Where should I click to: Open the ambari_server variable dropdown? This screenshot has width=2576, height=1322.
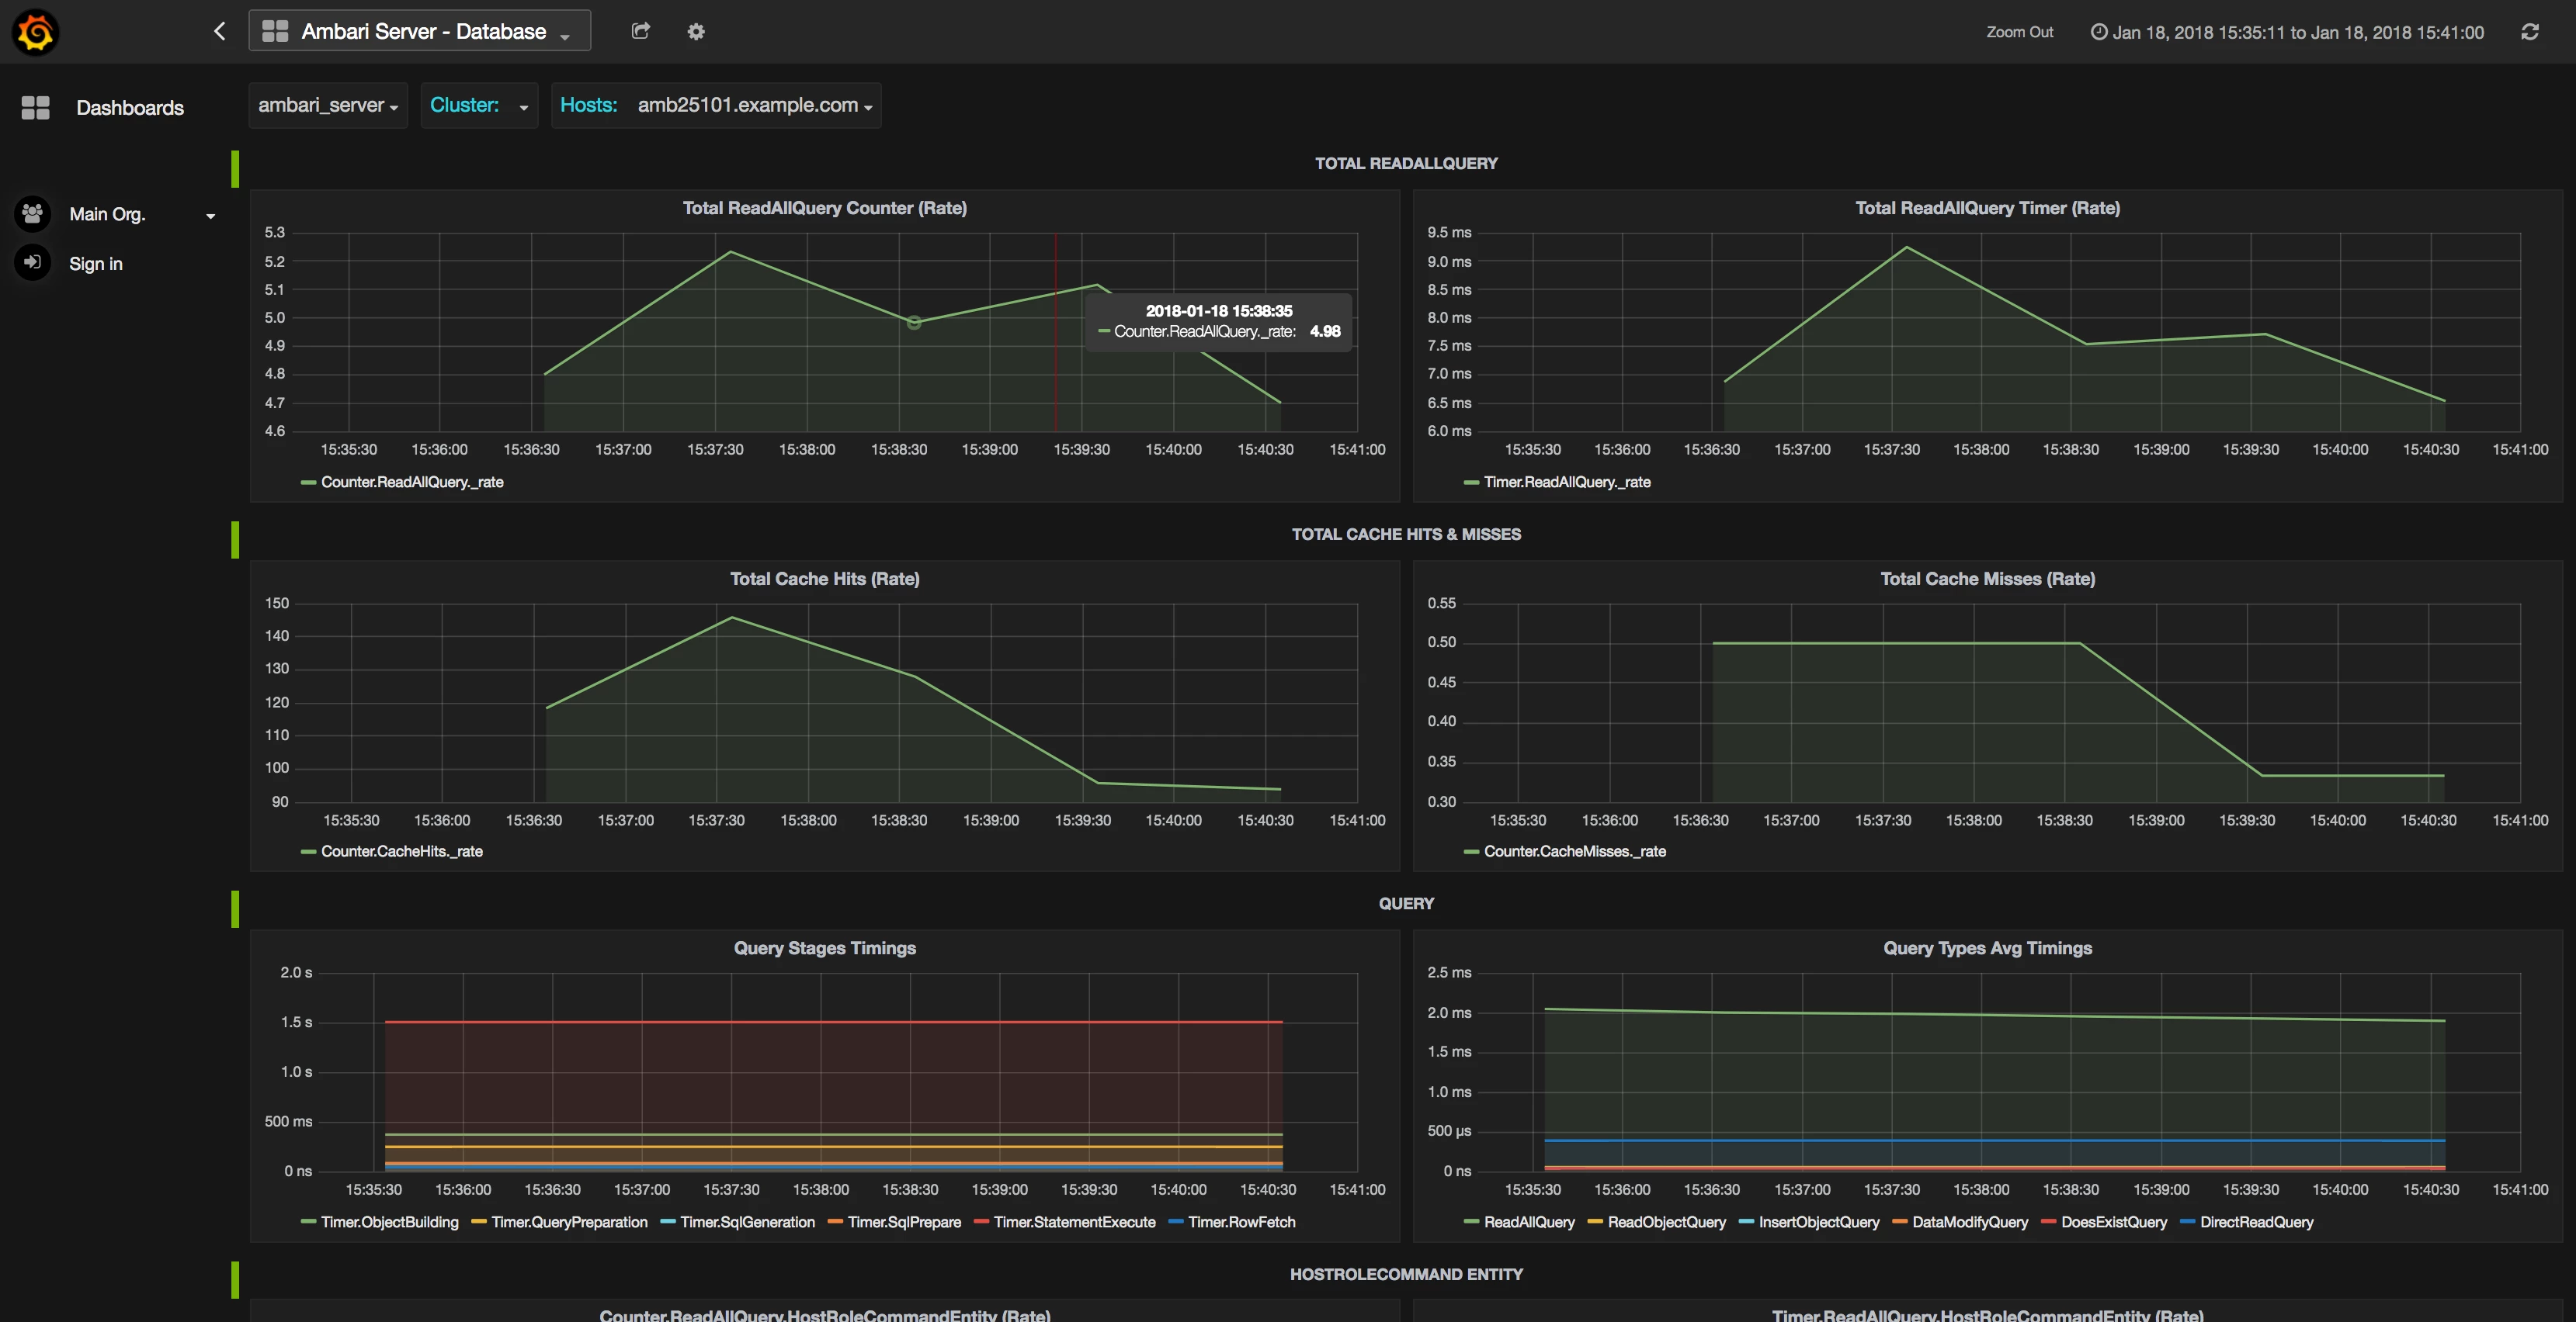click(328, 106)
